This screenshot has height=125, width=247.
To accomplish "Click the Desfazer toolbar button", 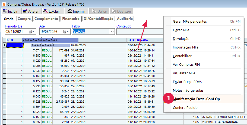I will 121,11.
